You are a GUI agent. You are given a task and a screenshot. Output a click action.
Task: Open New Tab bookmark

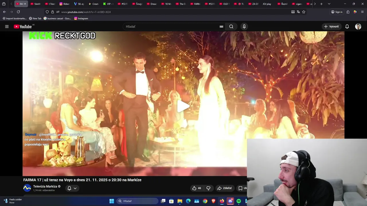click(35, 18)
